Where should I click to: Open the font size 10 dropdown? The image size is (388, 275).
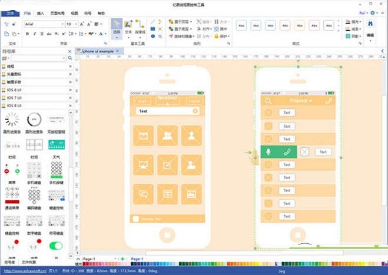pos(76,24)
